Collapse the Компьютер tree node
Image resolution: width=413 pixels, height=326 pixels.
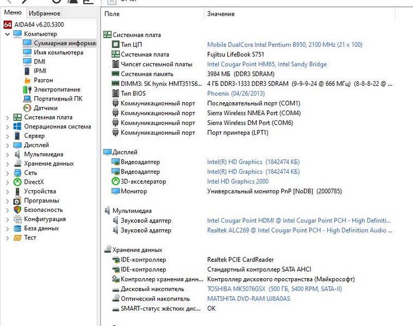[7, 34]
